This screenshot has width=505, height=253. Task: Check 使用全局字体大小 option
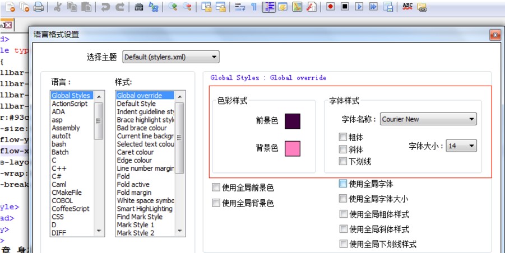point(343,199)
